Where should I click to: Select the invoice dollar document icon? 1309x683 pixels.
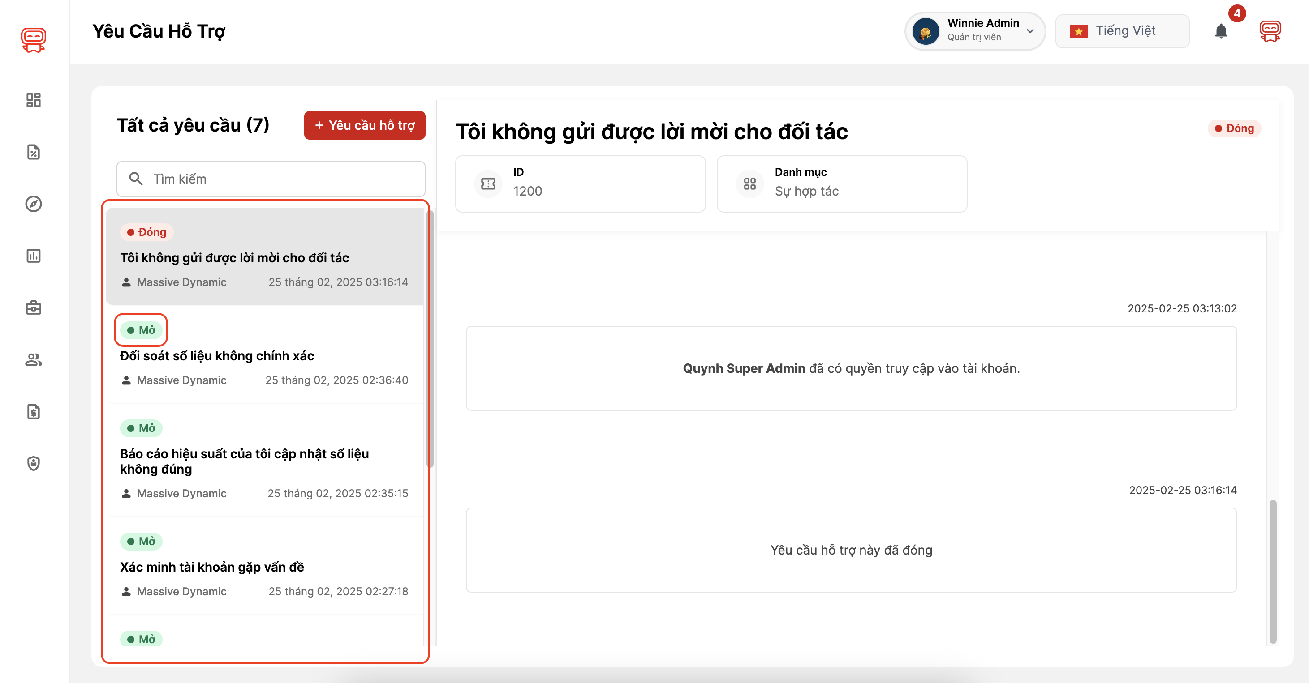[x=33, y=412]
